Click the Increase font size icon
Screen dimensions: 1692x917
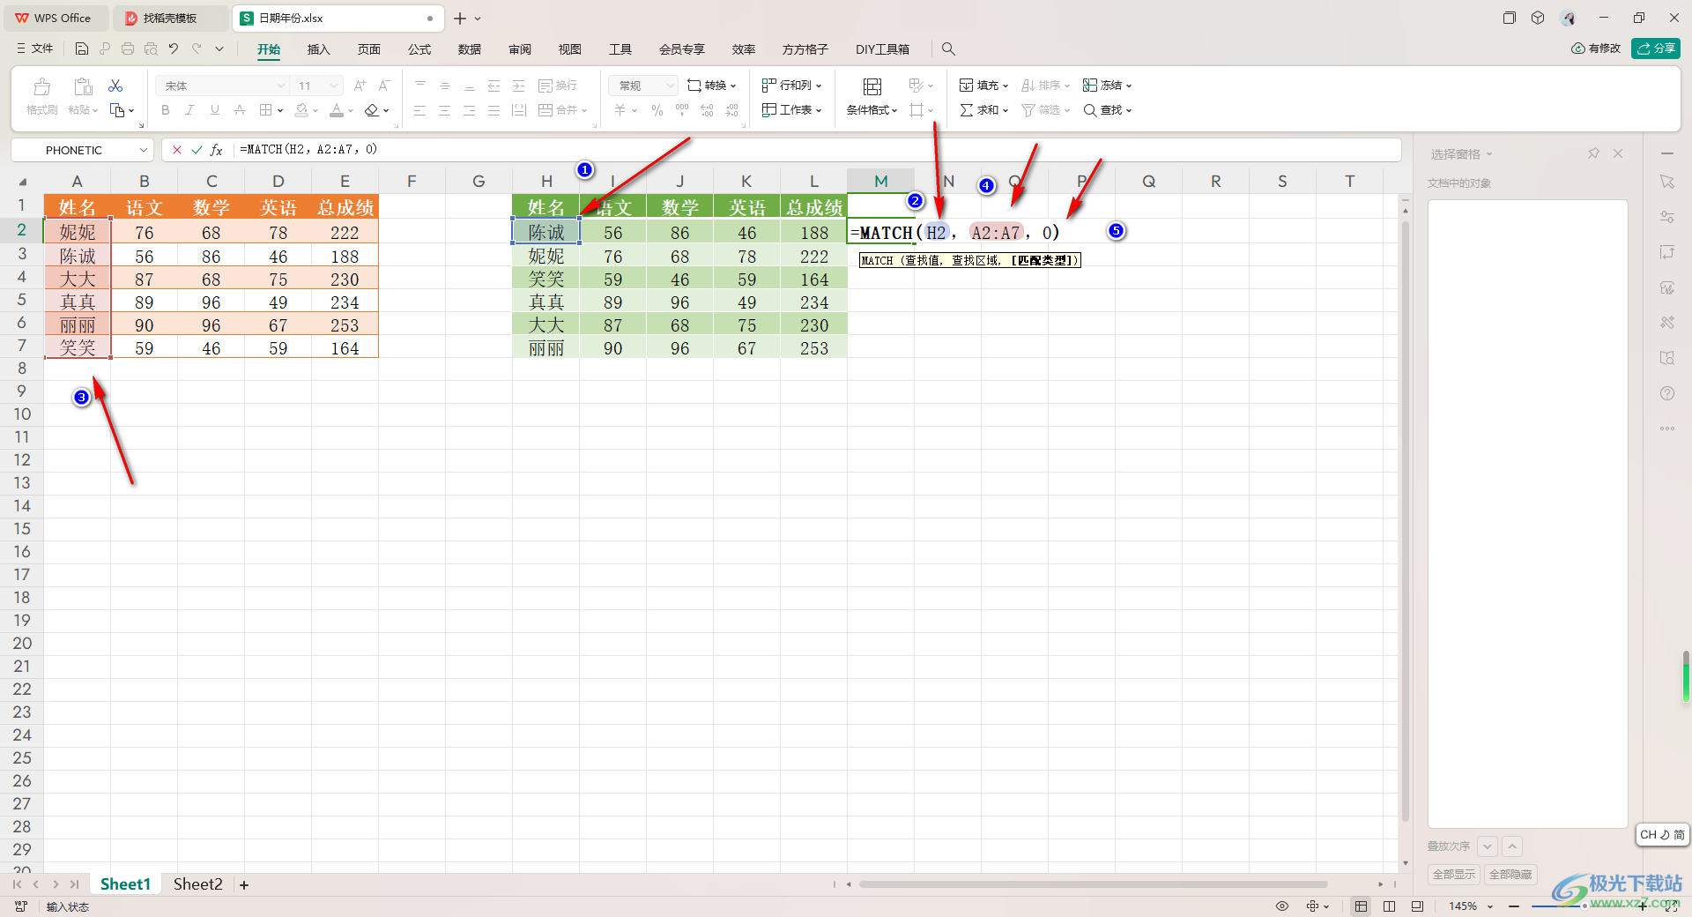click(360, 86)
